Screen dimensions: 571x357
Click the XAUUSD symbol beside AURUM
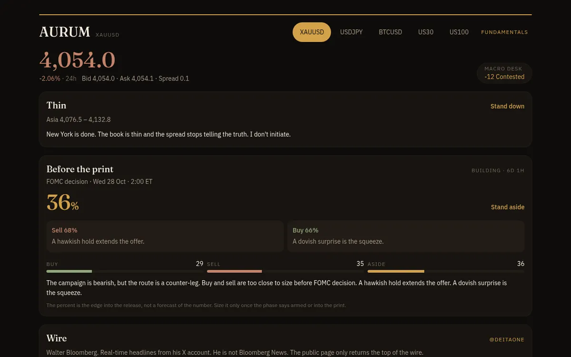click(108, 35)
